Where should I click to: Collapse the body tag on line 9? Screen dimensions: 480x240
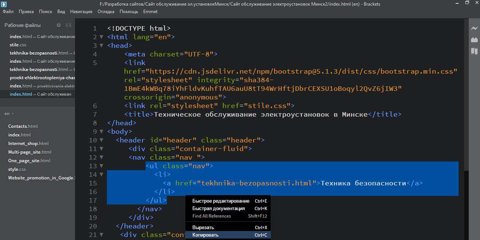pos(101,132)
